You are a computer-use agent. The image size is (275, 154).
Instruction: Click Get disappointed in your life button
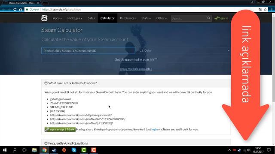tap(136, 59)
